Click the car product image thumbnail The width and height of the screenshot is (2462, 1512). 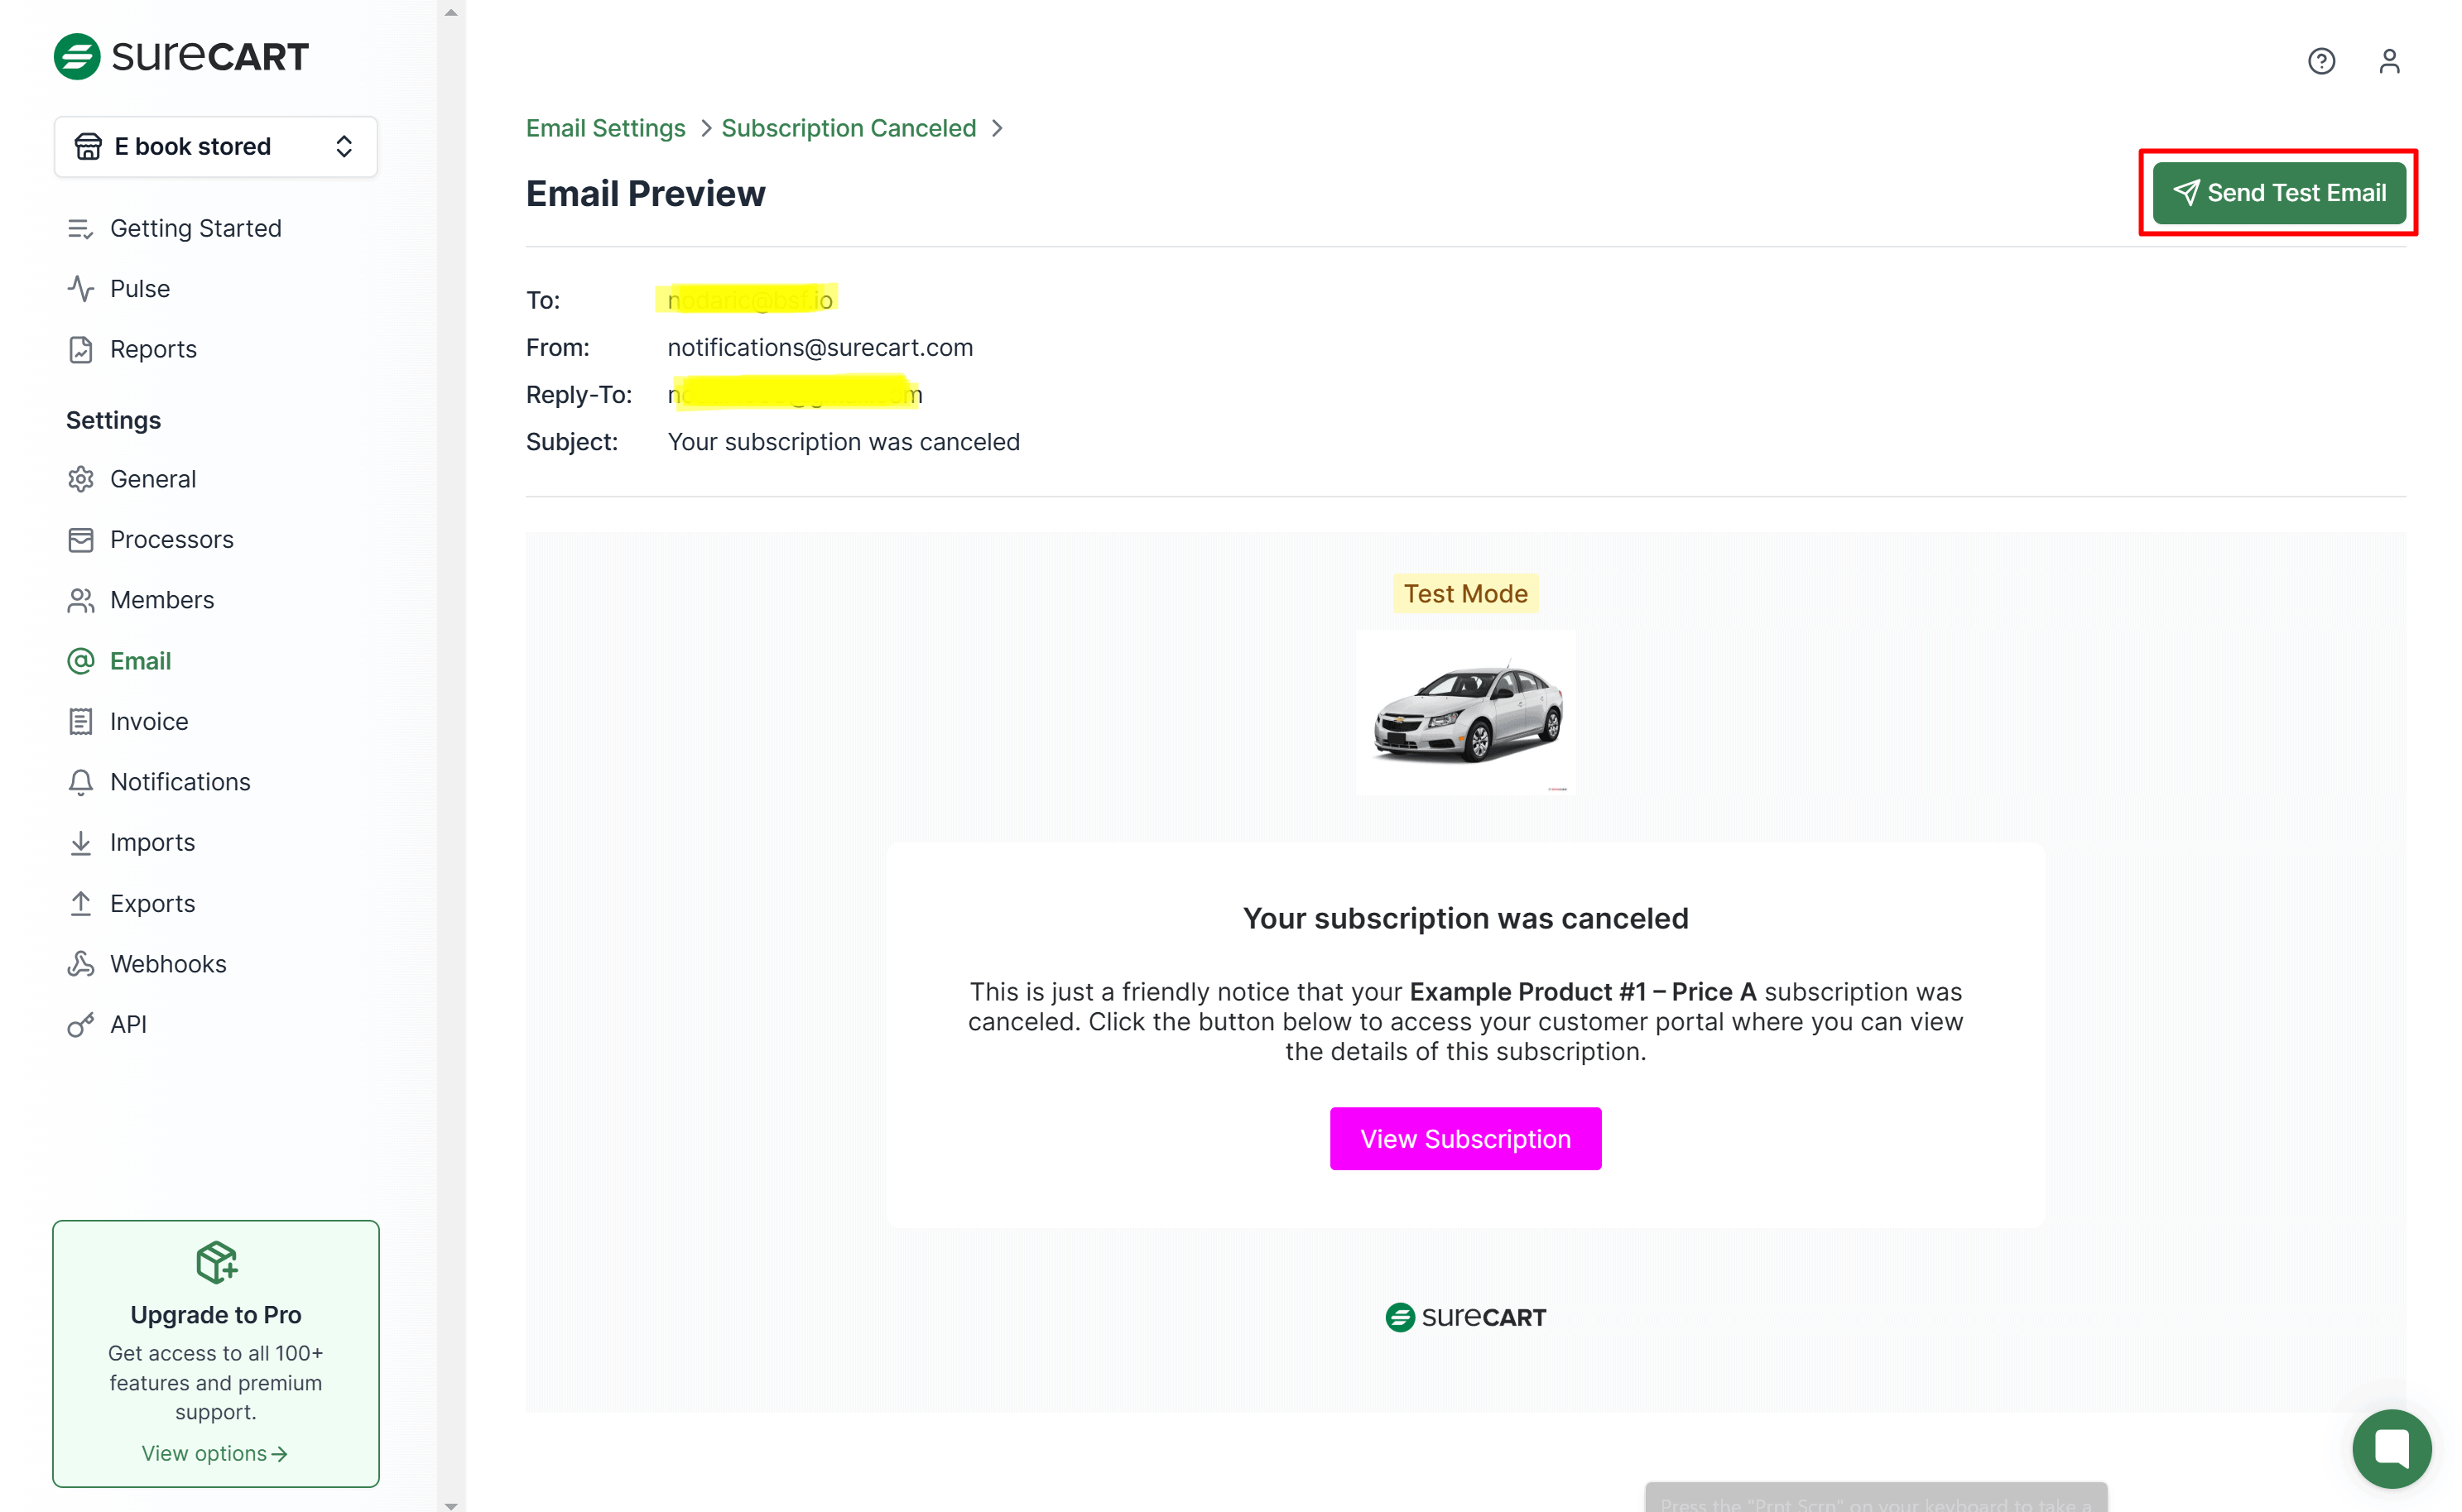1465,712
